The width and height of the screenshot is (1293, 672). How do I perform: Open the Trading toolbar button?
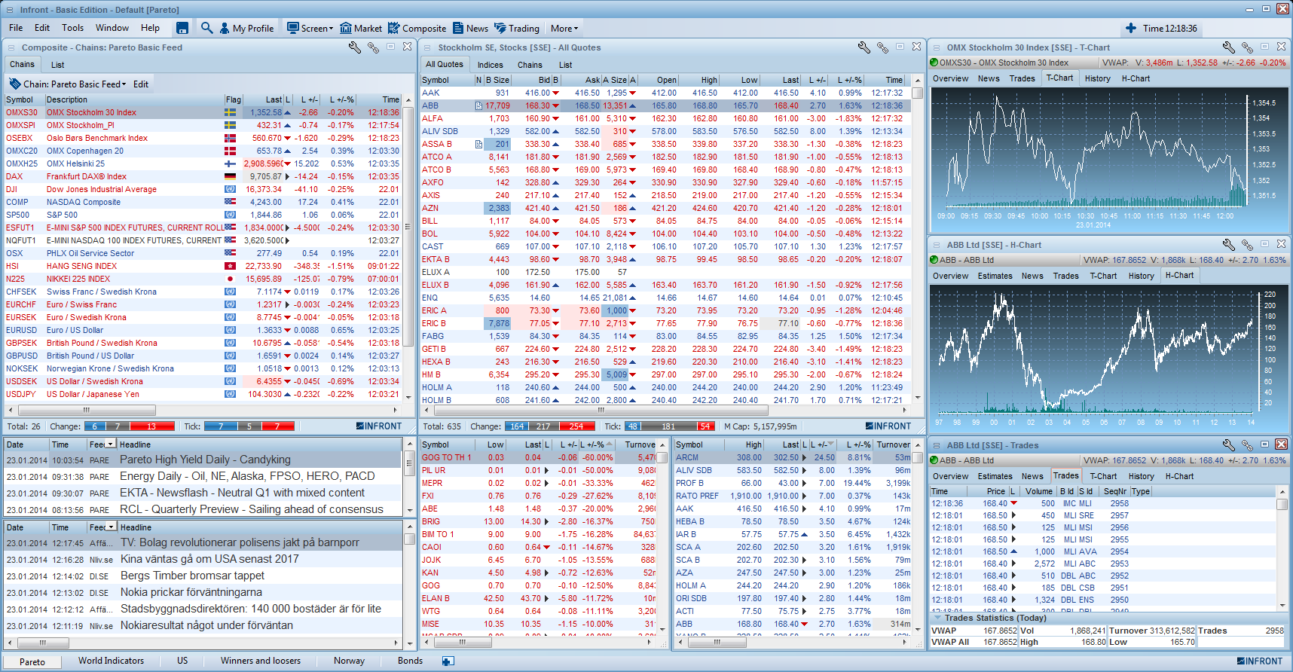tap(517, 28)
